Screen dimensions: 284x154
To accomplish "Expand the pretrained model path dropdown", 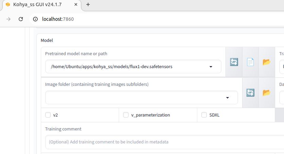I will point(211,67).
